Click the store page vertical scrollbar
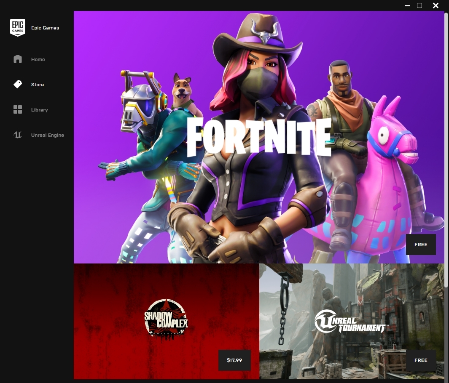Screen dimensions: 449x383 (x=446, y=150)
